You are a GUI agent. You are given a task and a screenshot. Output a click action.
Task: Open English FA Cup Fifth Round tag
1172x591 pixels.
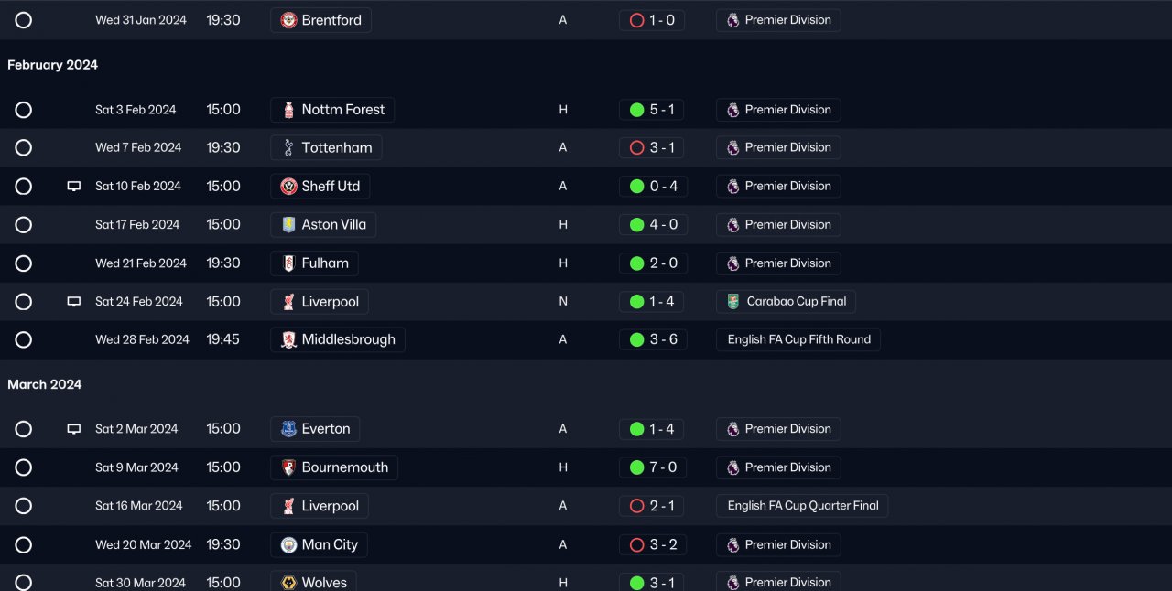point(798,339)
